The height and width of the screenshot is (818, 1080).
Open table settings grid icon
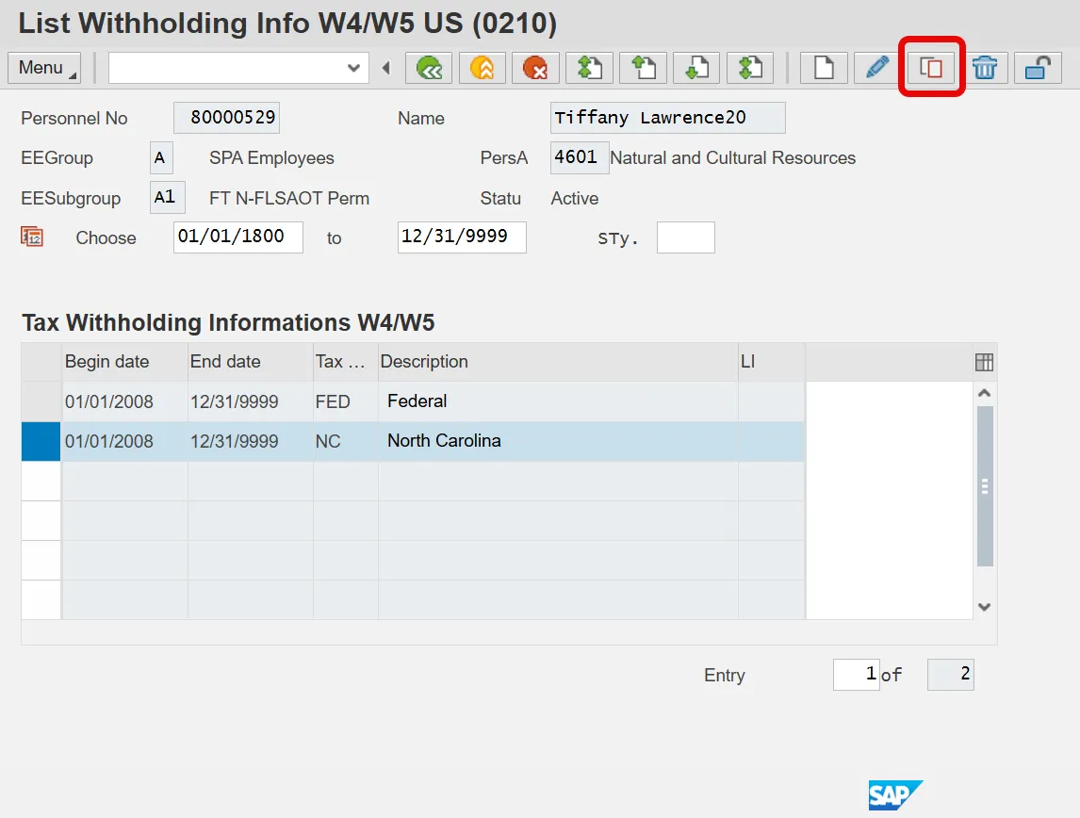984,362
